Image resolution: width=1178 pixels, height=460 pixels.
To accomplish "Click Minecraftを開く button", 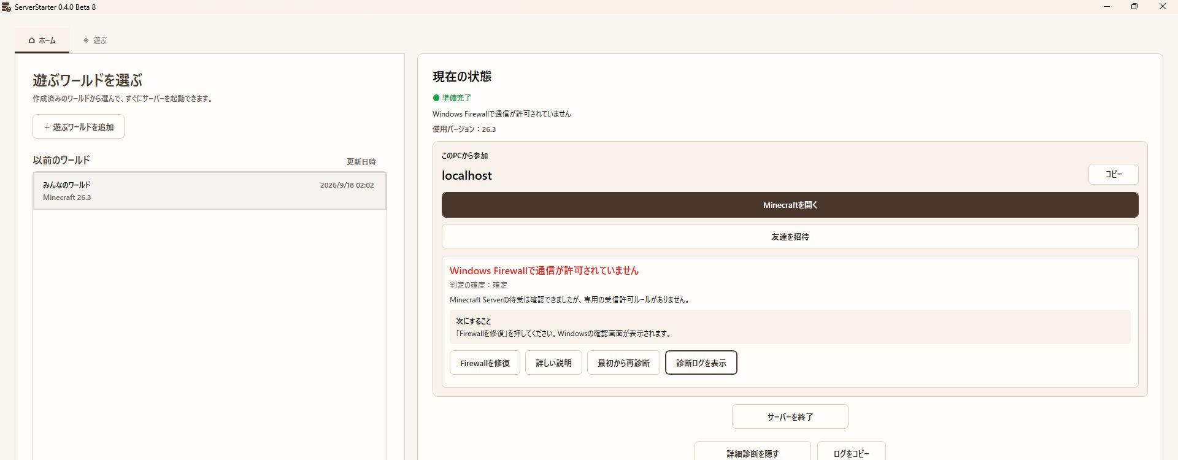I will [x=790, y=205].
